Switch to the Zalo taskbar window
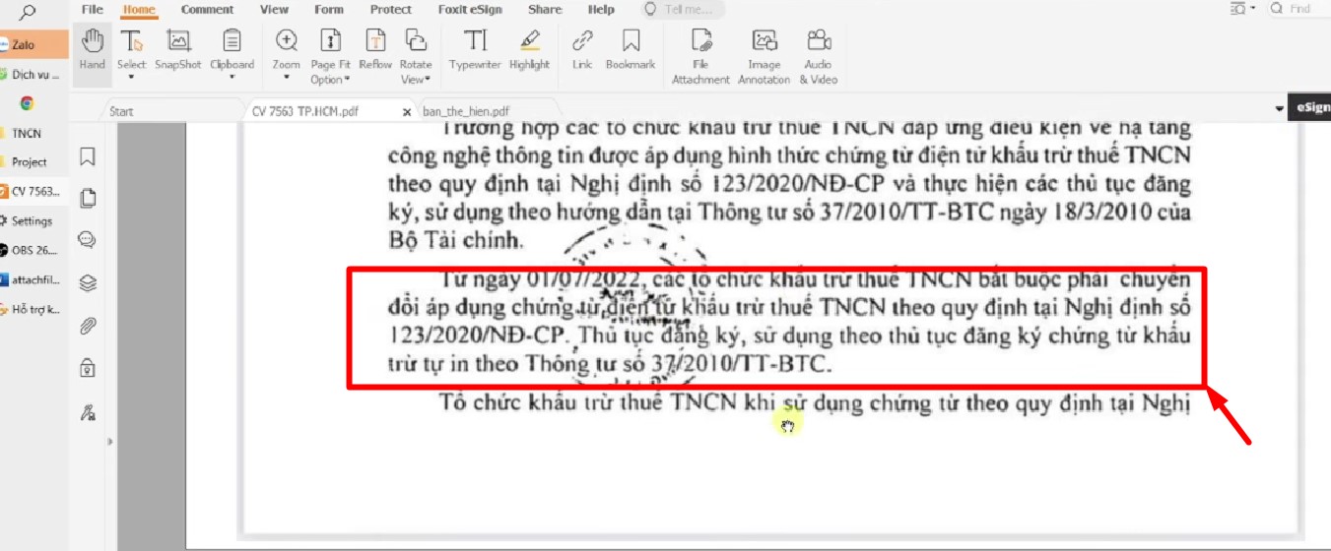The height and width of the screenshot is (551, 1331). (x=34, y=44)
